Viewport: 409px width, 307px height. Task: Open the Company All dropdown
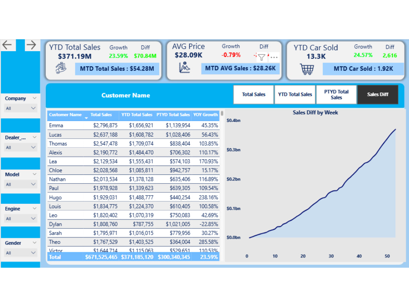(x=20, y=108)
